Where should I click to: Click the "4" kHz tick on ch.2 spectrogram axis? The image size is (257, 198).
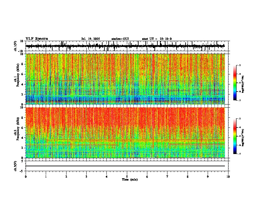point(23,138)
